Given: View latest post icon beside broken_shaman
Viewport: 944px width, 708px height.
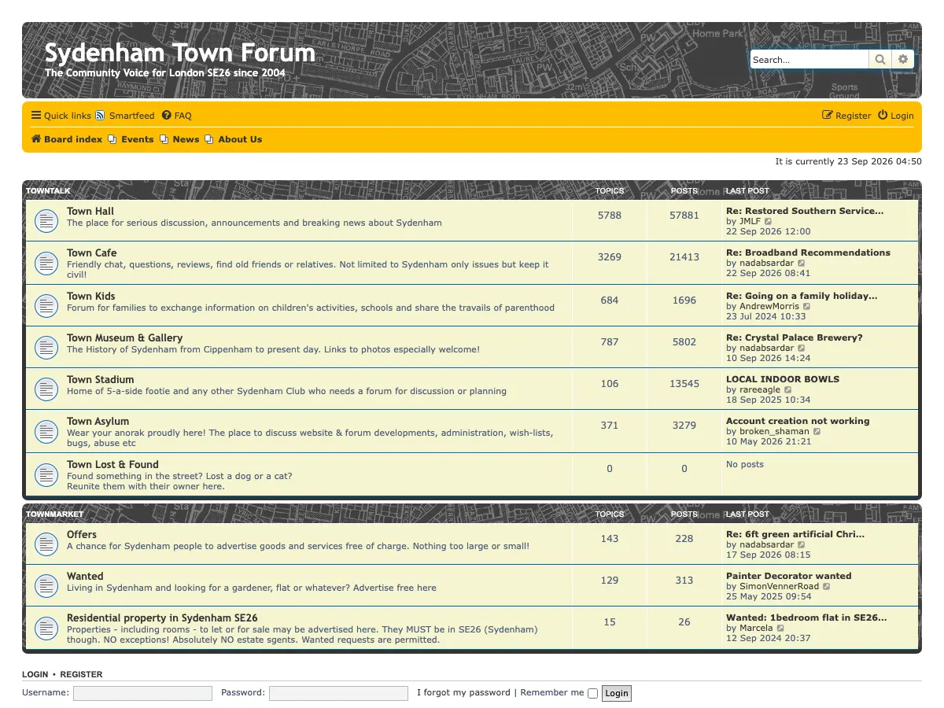Looking at the screenshot, I should tap(817, 432).
